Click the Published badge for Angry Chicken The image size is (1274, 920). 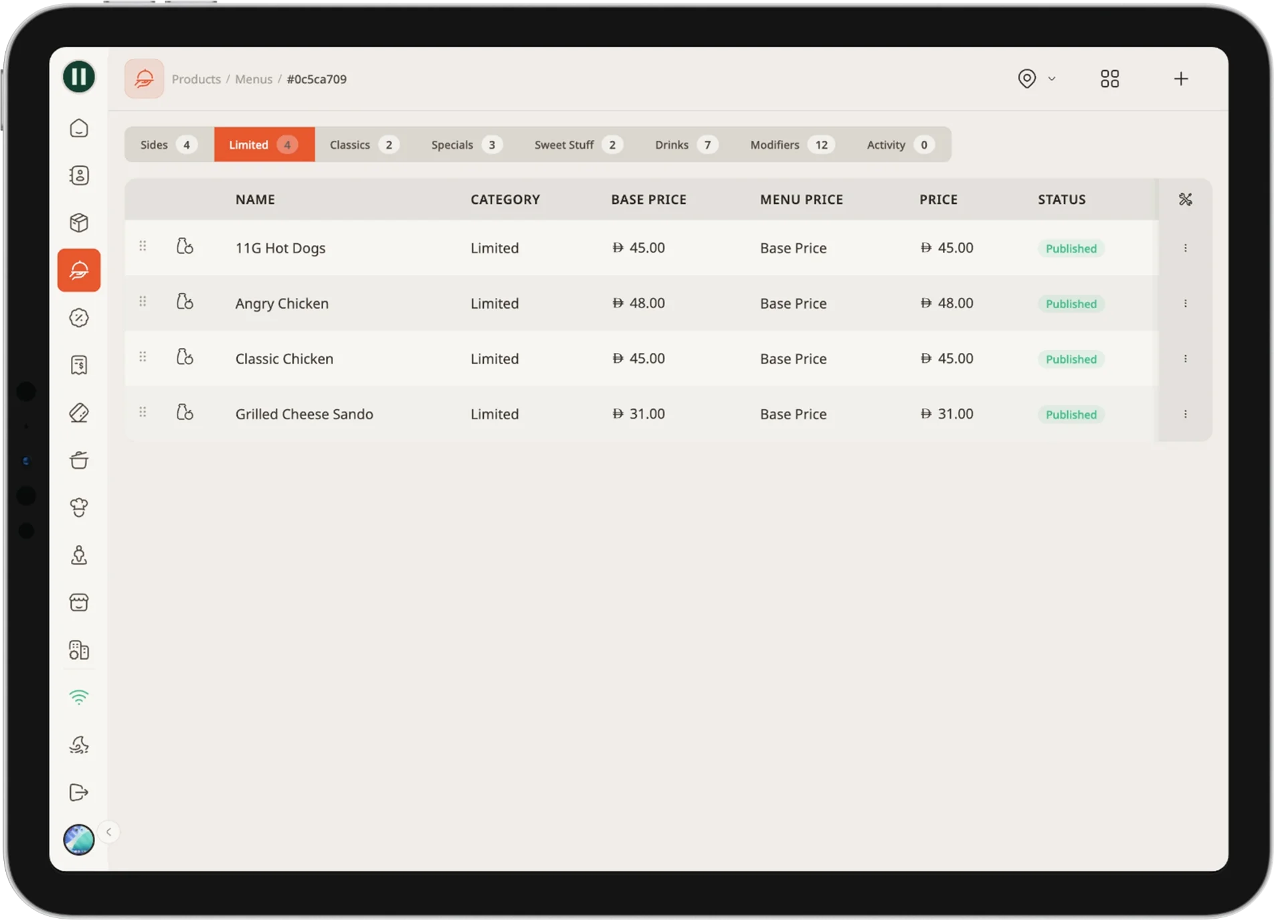[x=1071, y=304]
